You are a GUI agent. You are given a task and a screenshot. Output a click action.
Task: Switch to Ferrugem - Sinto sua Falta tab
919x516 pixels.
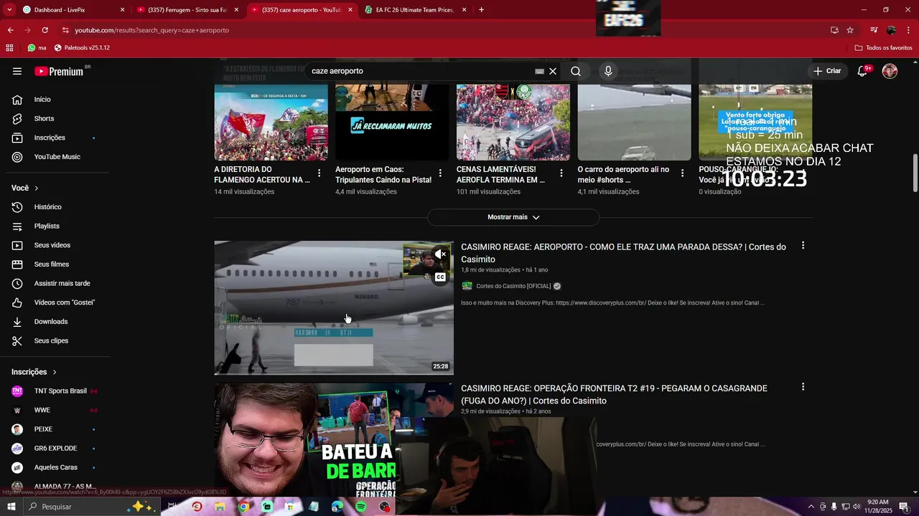187,10
